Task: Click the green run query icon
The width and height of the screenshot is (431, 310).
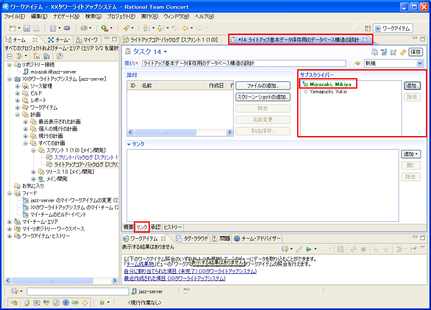Action: point(309,249)
